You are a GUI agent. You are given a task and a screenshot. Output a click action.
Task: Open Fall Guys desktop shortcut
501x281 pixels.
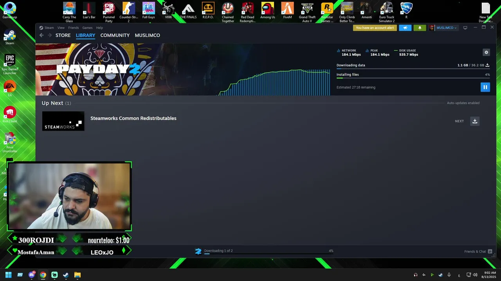pyautogui.click(x=148, y=11)
